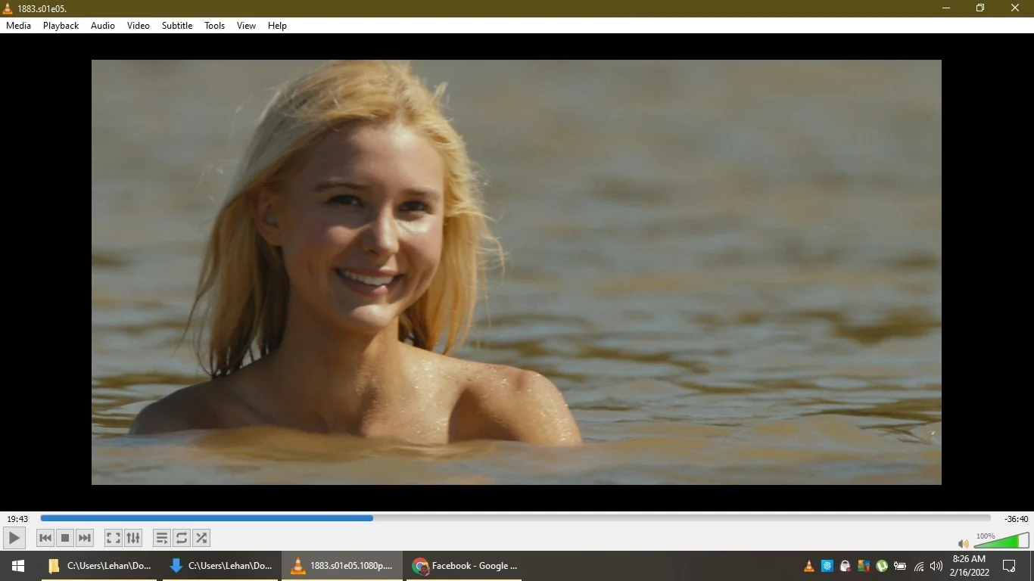Screen dimensions: 1034x581
Task: Open the system volume tray icon
Action: (x=936, y=566)
